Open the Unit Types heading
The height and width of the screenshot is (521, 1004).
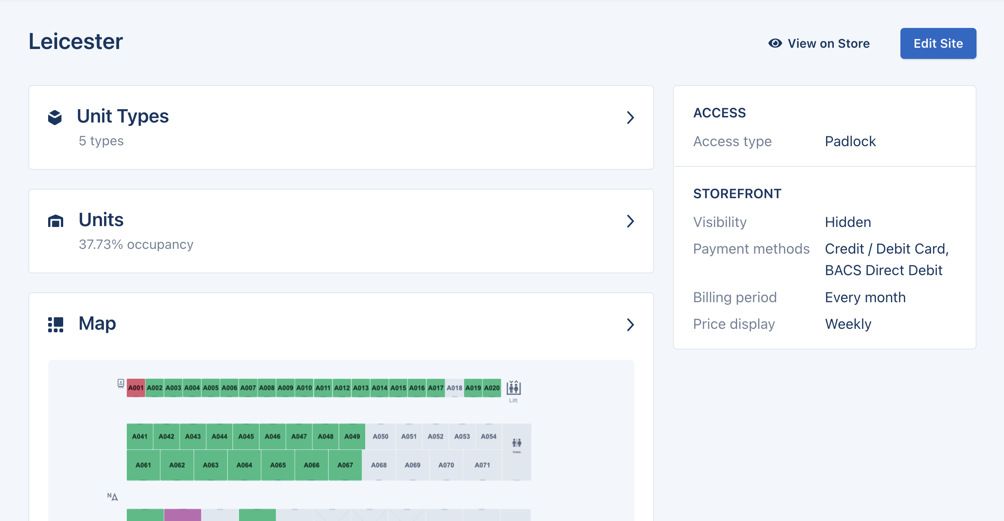click(x=122, y=116)
